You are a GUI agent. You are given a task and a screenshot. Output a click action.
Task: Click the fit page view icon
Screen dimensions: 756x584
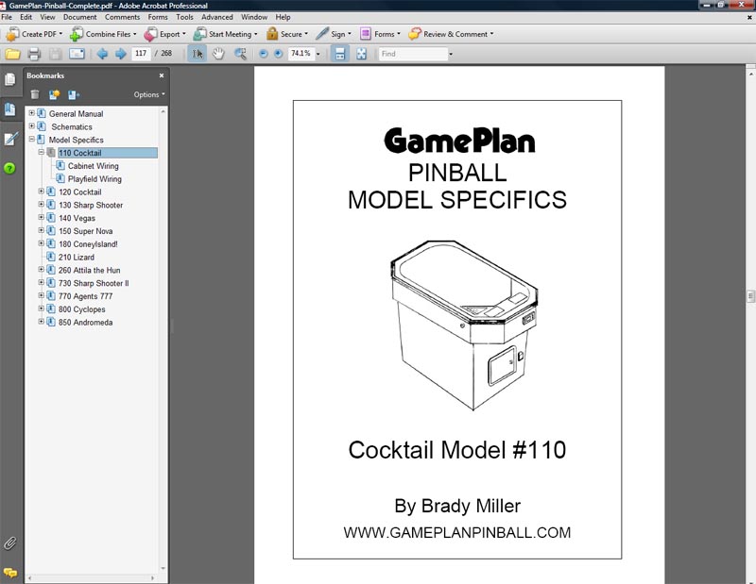361,54
